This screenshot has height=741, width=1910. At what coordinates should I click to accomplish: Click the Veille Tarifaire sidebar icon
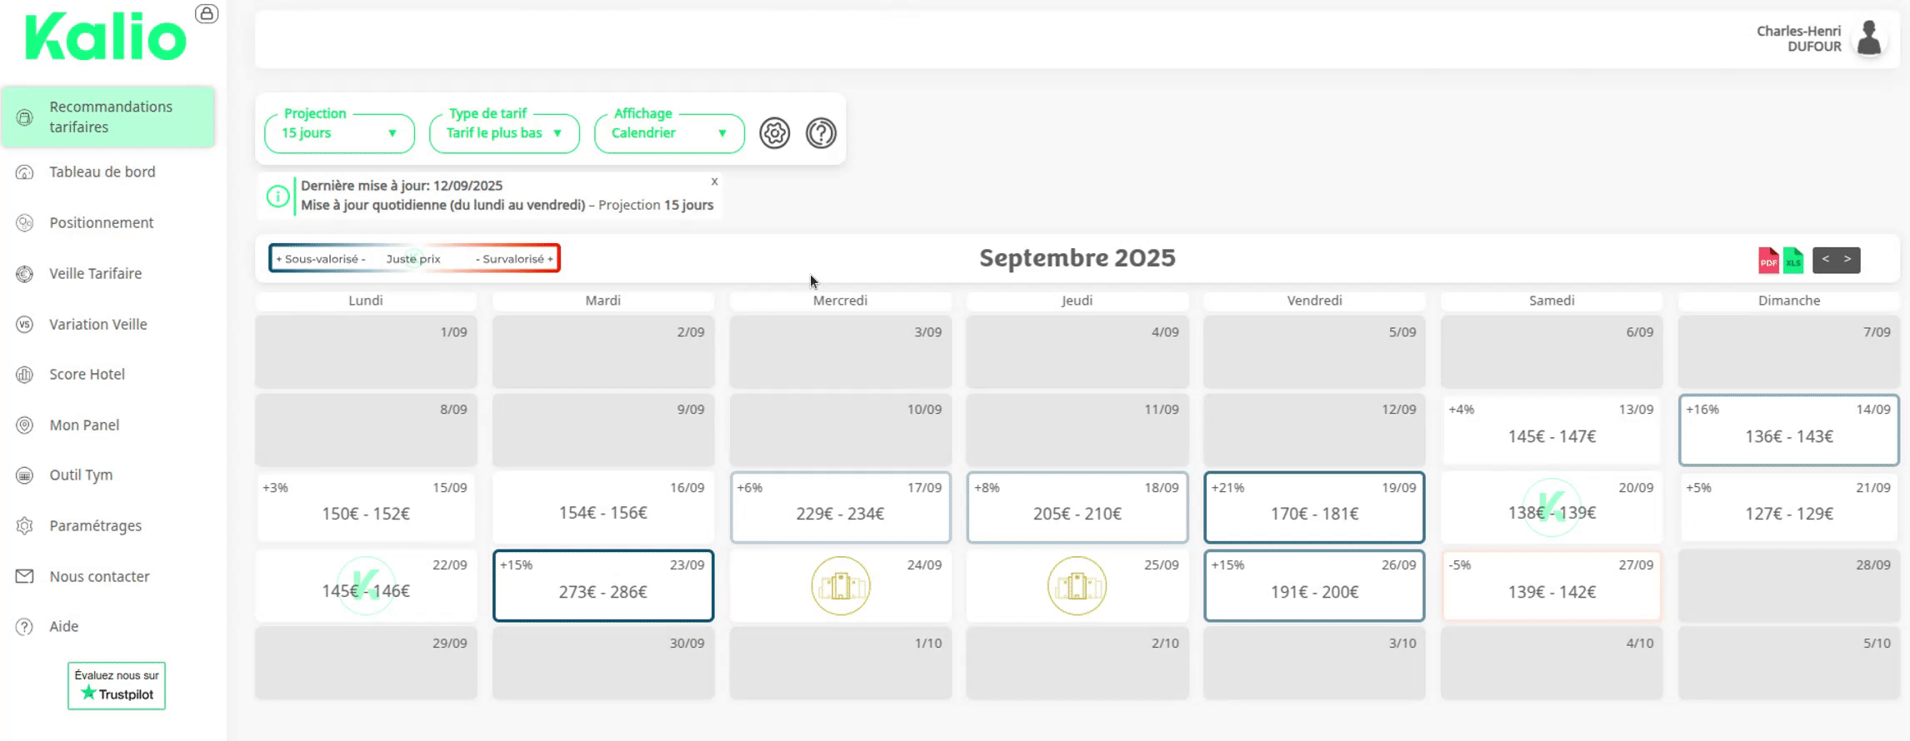coord(25,274)
